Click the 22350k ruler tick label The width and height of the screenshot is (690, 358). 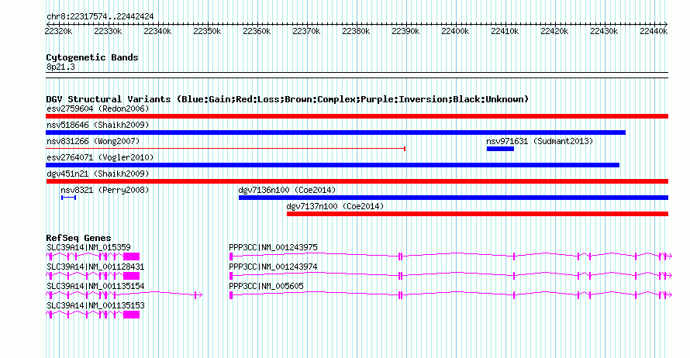pyautogui.click(x=207, y=31)
